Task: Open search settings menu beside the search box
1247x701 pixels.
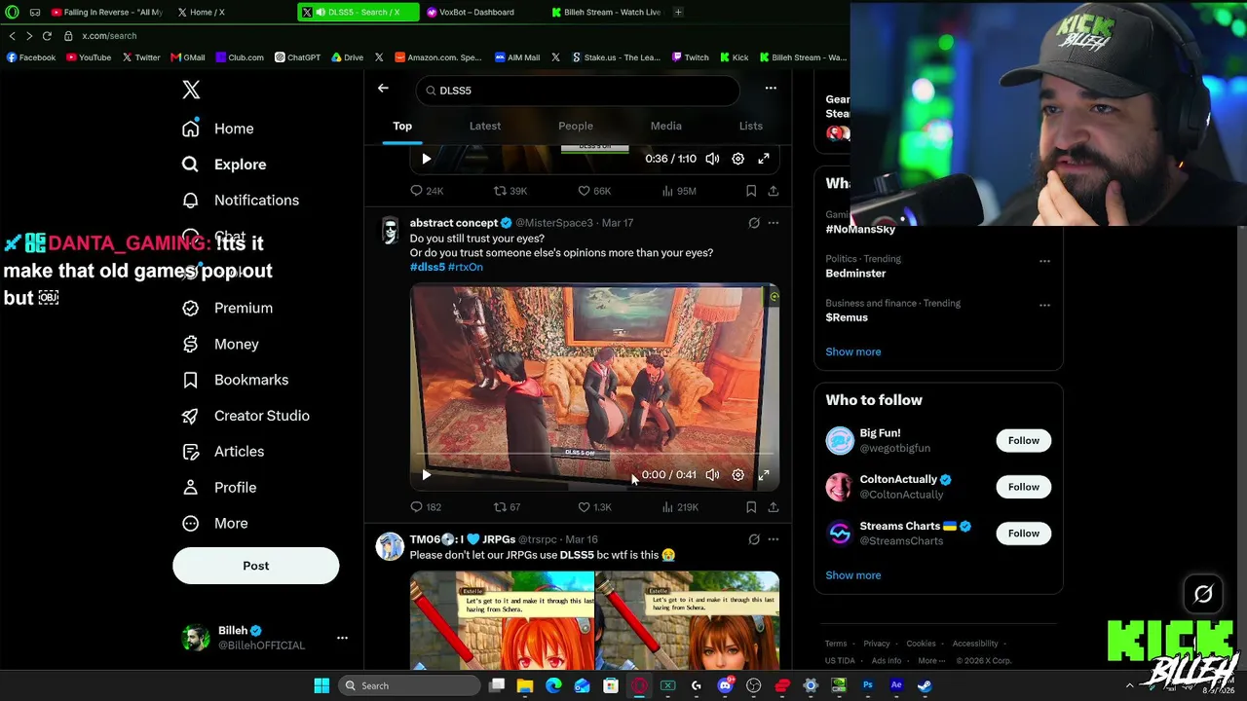Action: (771, 89)
